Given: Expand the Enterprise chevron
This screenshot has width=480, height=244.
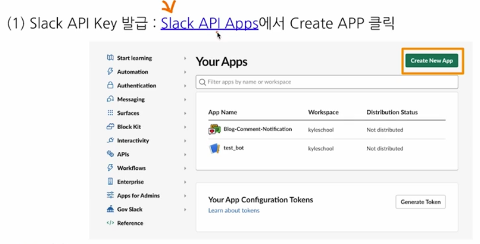Looking at the screenshot, I should click(185, 182).
